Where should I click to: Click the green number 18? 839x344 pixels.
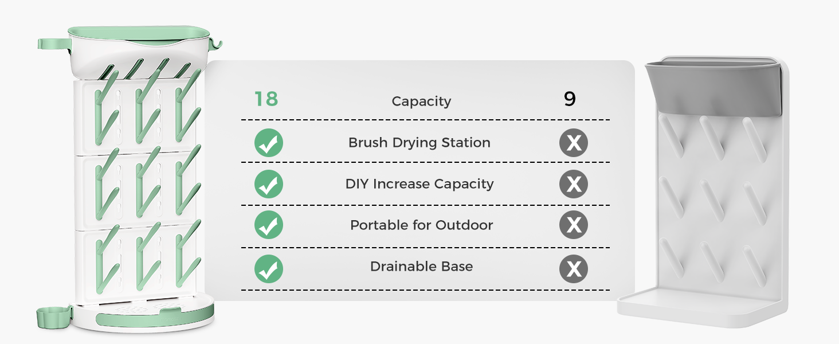point(266,99)
